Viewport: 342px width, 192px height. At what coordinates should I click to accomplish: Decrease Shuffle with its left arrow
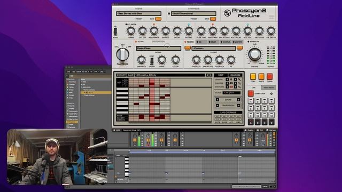(x=227, y=83)
